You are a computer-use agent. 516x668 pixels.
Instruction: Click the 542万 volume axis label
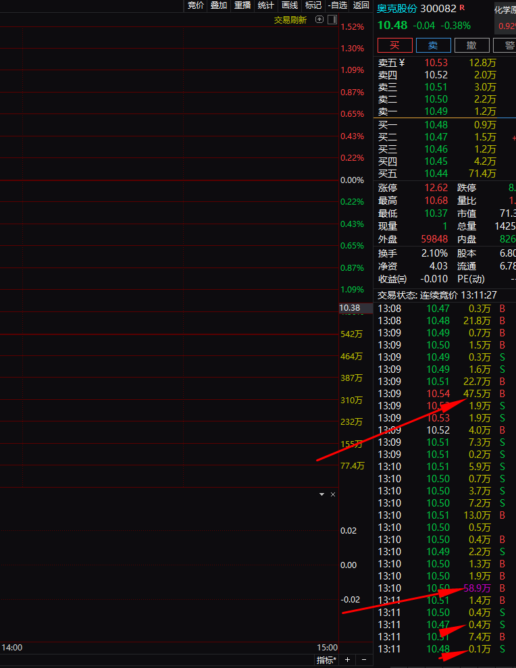pos(351,334)
